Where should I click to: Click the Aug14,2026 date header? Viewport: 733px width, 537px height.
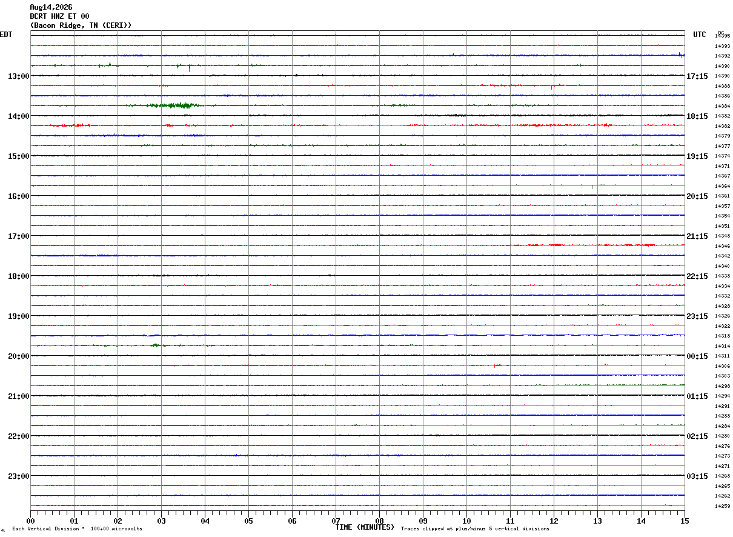click(x=51, y=7)
